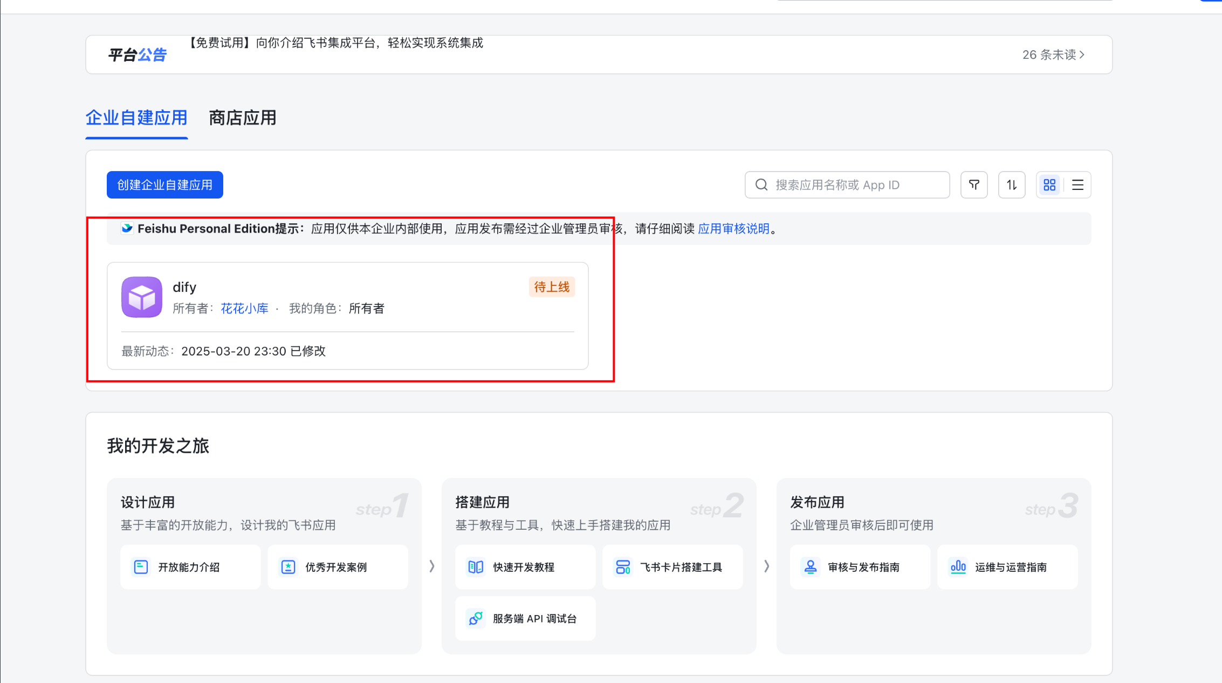Open 服务端 API 调试台

pyautogui.click(x=525, y=618)
